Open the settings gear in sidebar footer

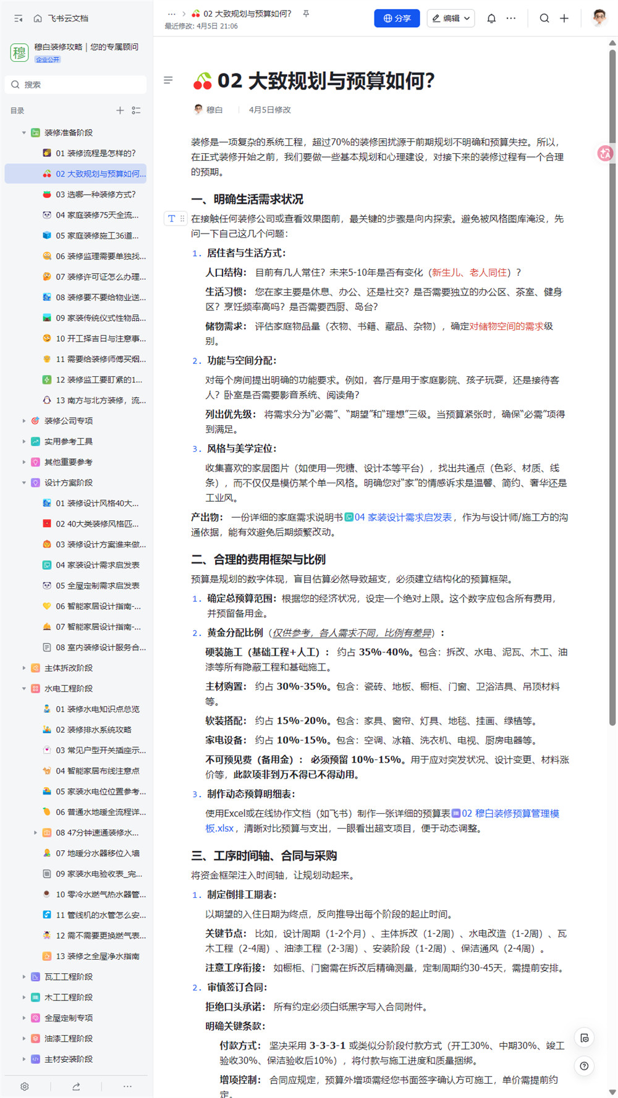[x=25, y=1086]
